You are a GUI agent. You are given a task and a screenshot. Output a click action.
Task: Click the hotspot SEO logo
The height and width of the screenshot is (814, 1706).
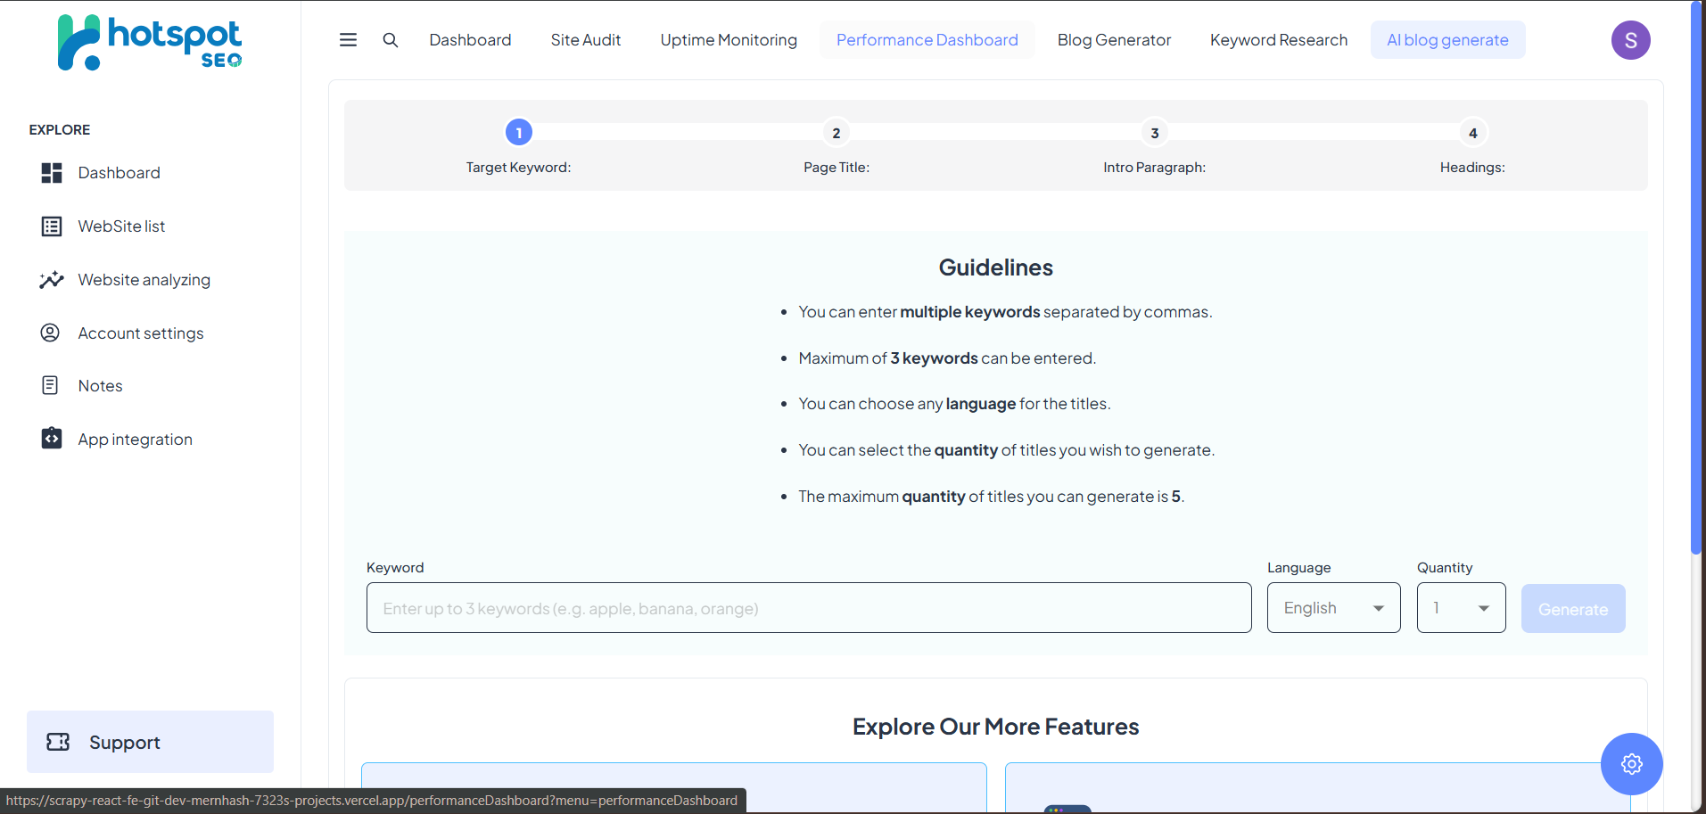click(x=150, y=43)
